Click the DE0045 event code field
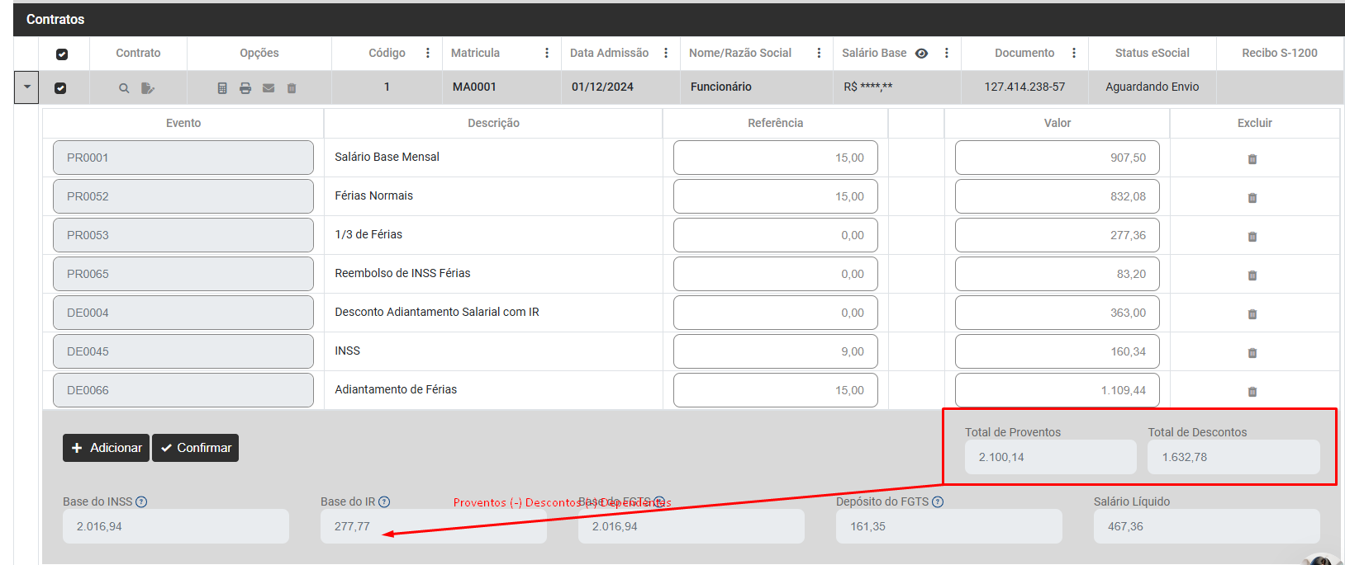Image resolution: width=1345 pixels, height=565 pixels. tap(183, 351)
